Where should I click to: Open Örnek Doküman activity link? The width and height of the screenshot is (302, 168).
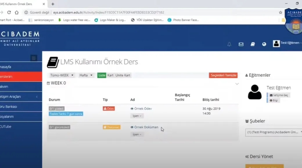pos(146,127)
